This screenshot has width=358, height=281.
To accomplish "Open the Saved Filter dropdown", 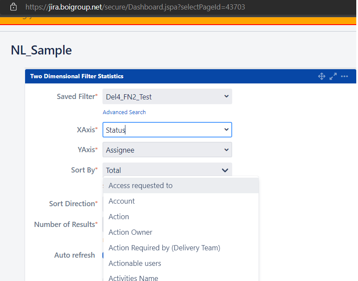I will [x=167, y=96].
